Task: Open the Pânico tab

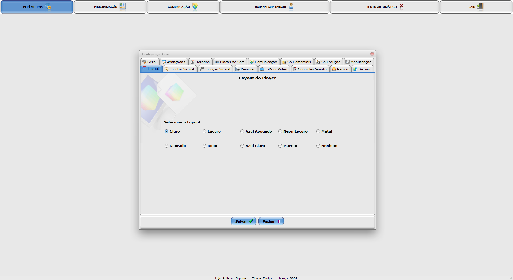Action: pyautogui.click(x=340, y=69)
